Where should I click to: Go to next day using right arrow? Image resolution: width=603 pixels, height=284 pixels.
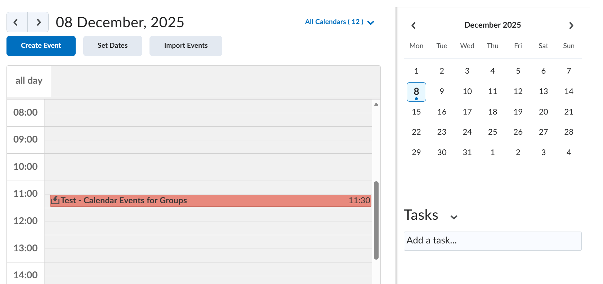click(x=38, y=22)
